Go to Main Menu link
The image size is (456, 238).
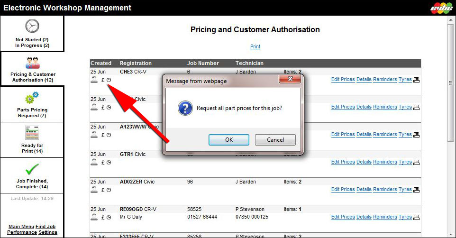pos(21,226)
